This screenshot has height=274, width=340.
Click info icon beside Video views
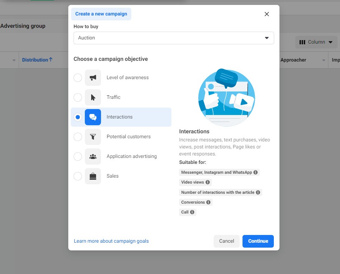pyautogui.click(x=208, y=182)
